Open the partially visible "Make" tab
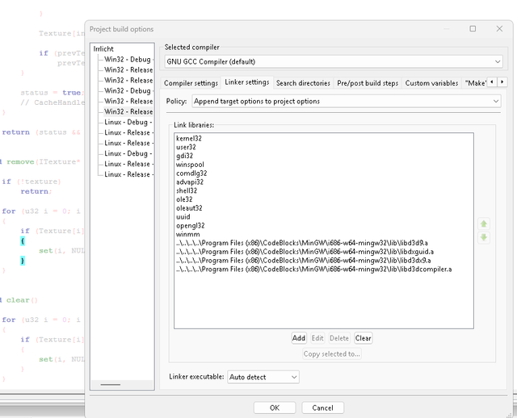This screenshot has width=517, height=418. (475, 83)
